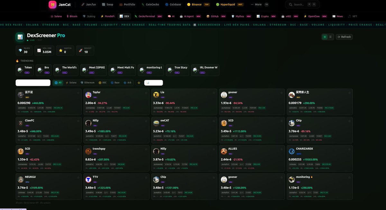Open the sort dropdown with chart icon

tap(153, 83)
